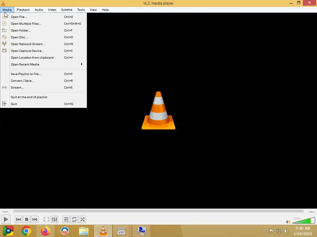Open the Media menu

7,10
